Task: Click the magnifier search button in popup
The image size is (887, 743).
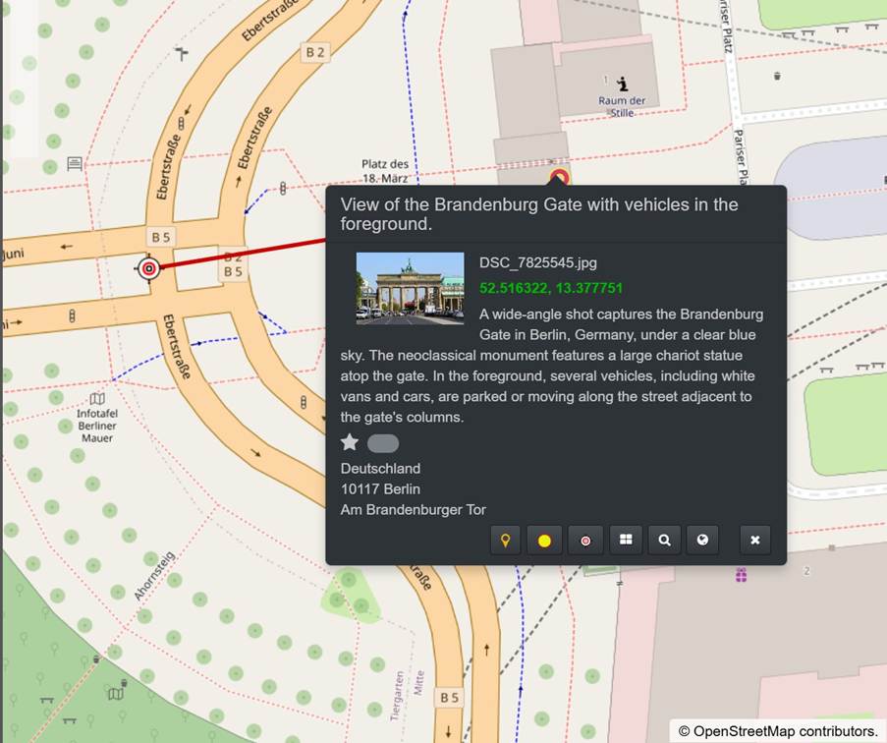Action: 665,540
